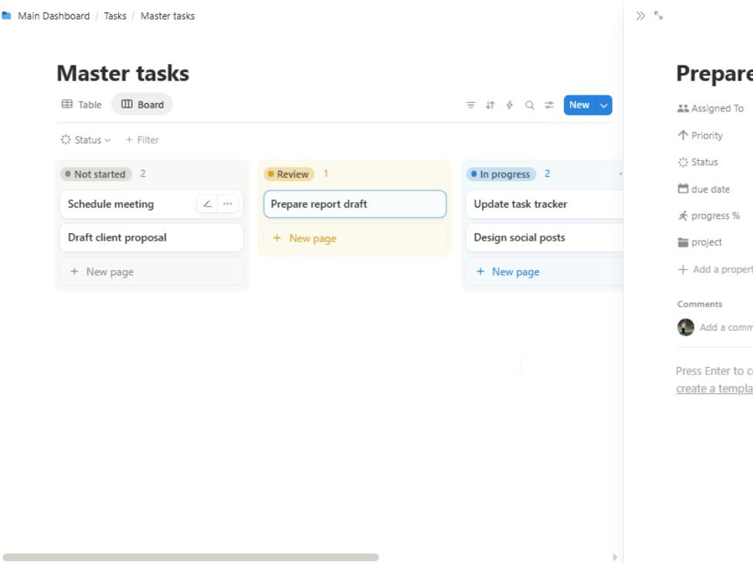Open the view settings sliders icon
Viewport: 753px width, 564px height.
(x=549, y=105)
